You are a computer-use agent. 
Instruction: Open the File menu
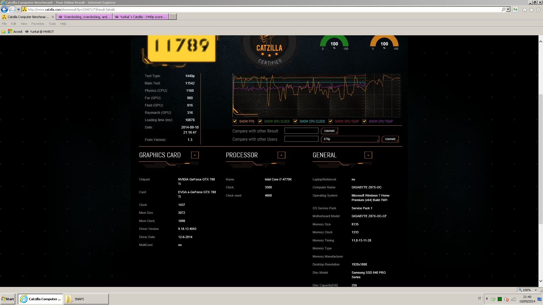point(4,24)
